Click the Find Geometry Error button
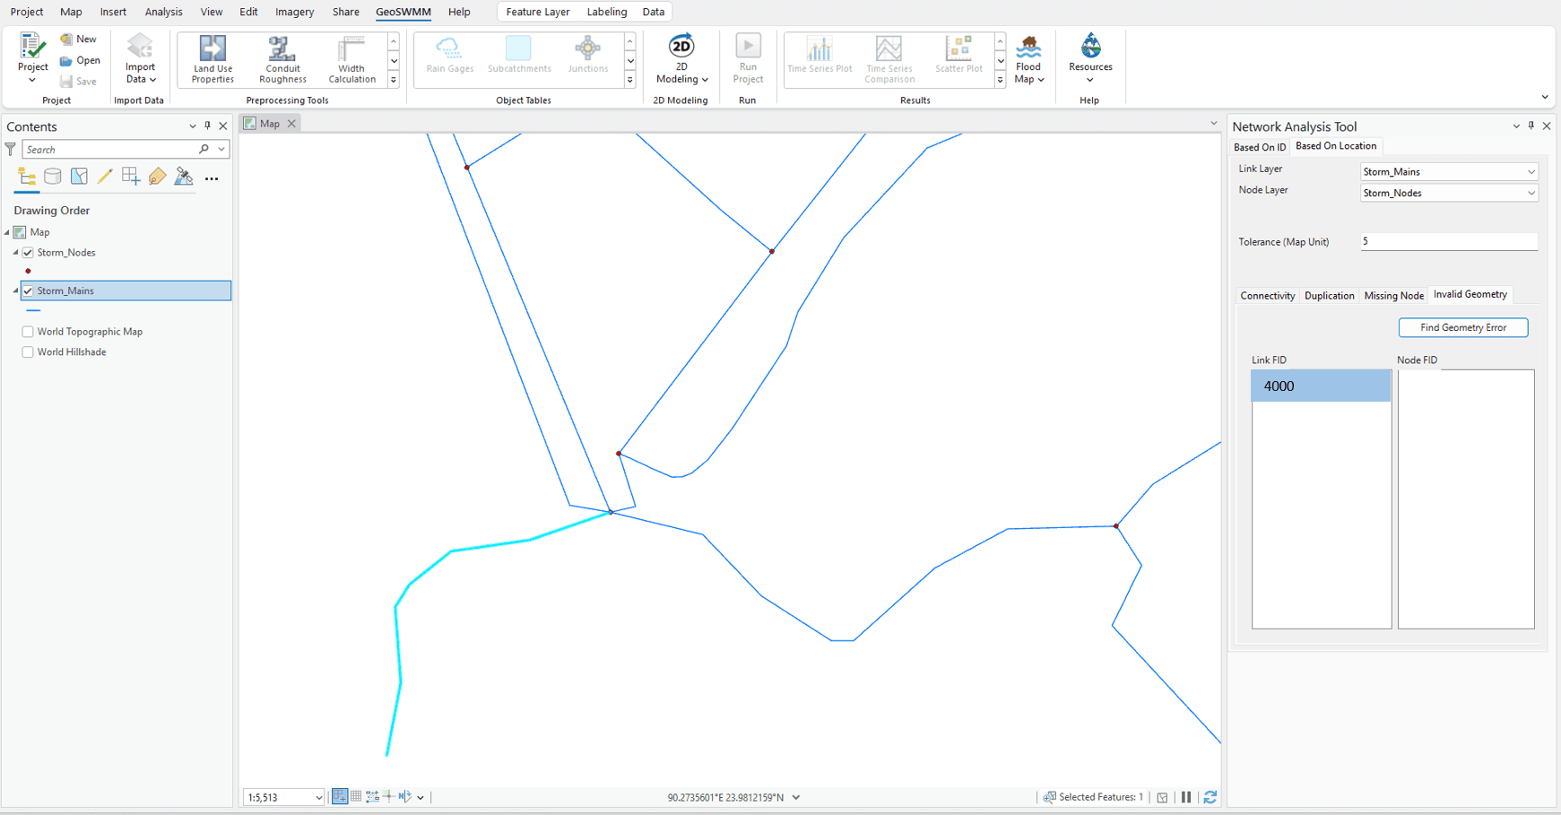The image size is (1561, 815). [x=1463, y=327]
